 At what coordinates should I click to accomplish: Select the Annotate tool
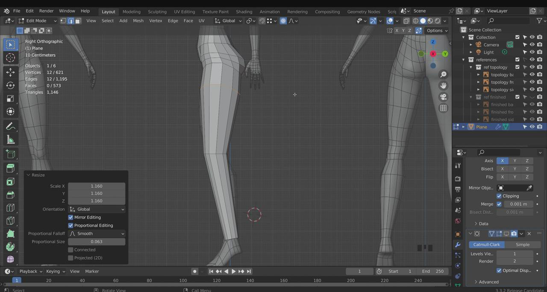pyautogui.click(x=11, y=126)
